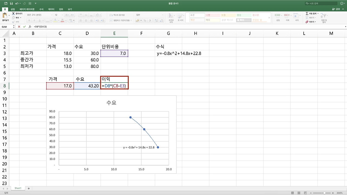This screenshot has height=195, width=347.
Task: Open the Name Box dropdown showing SUM
Action: pyautogui.click(x=14, y=27)
